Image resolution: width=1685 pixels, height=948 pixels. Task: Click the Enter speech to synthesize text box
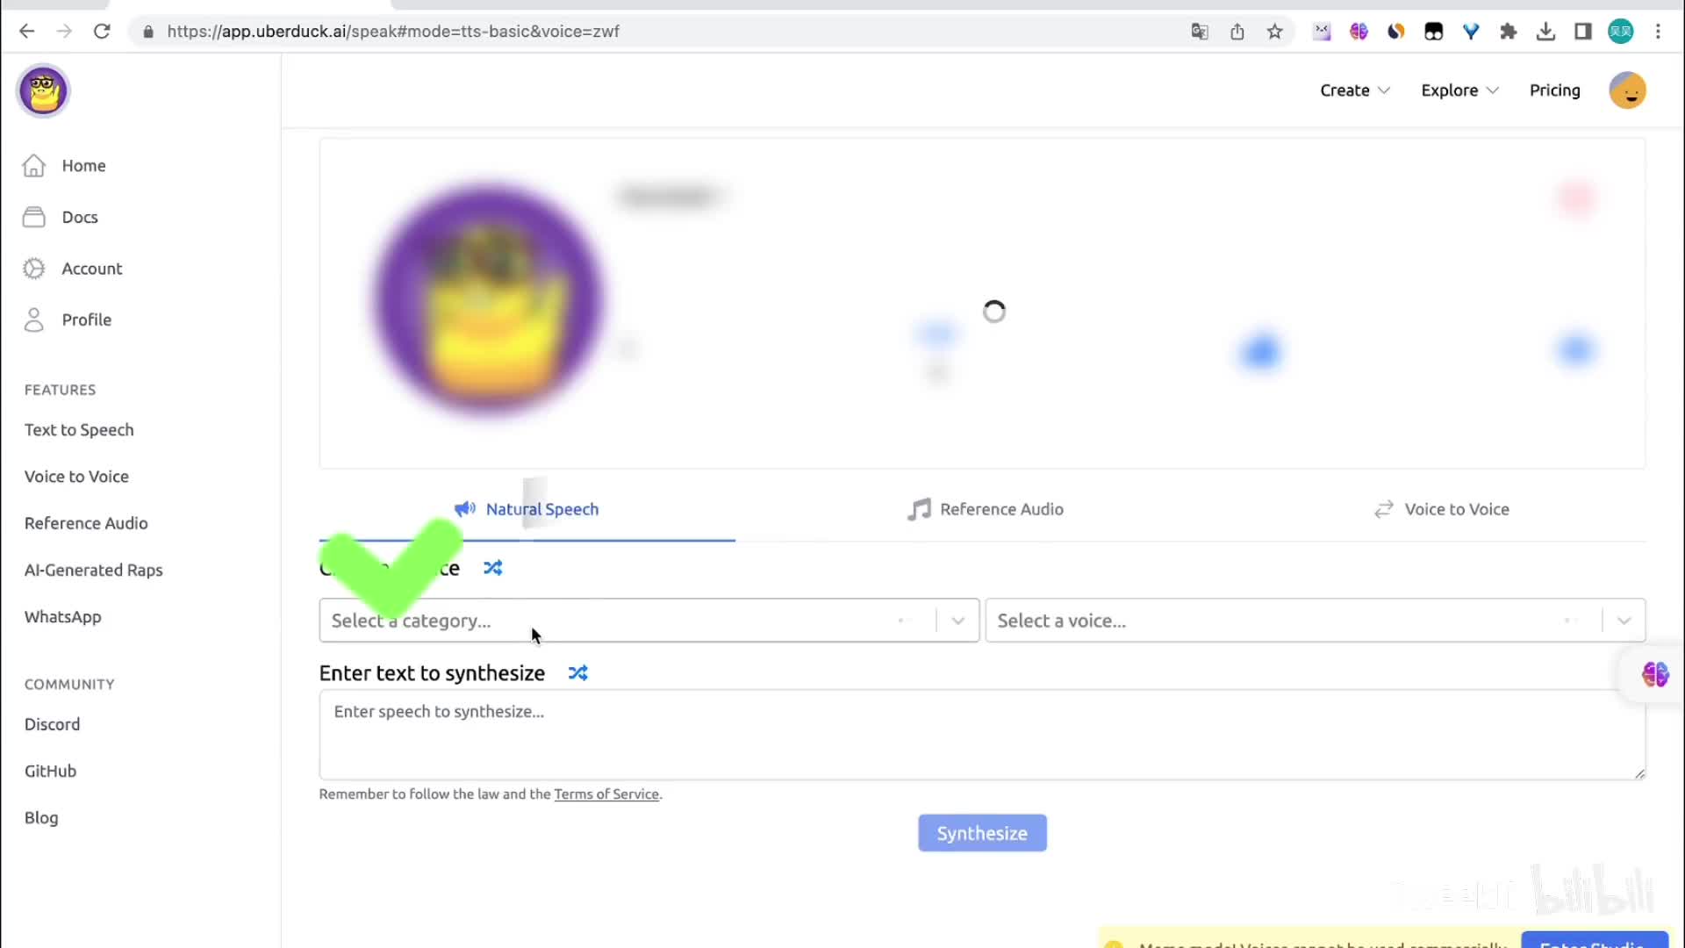(x=981, y=734)
